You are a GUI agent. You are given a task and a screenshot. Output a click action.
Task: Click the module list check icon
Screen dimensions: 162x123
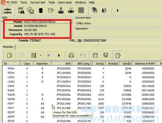(x=34, y=56)
